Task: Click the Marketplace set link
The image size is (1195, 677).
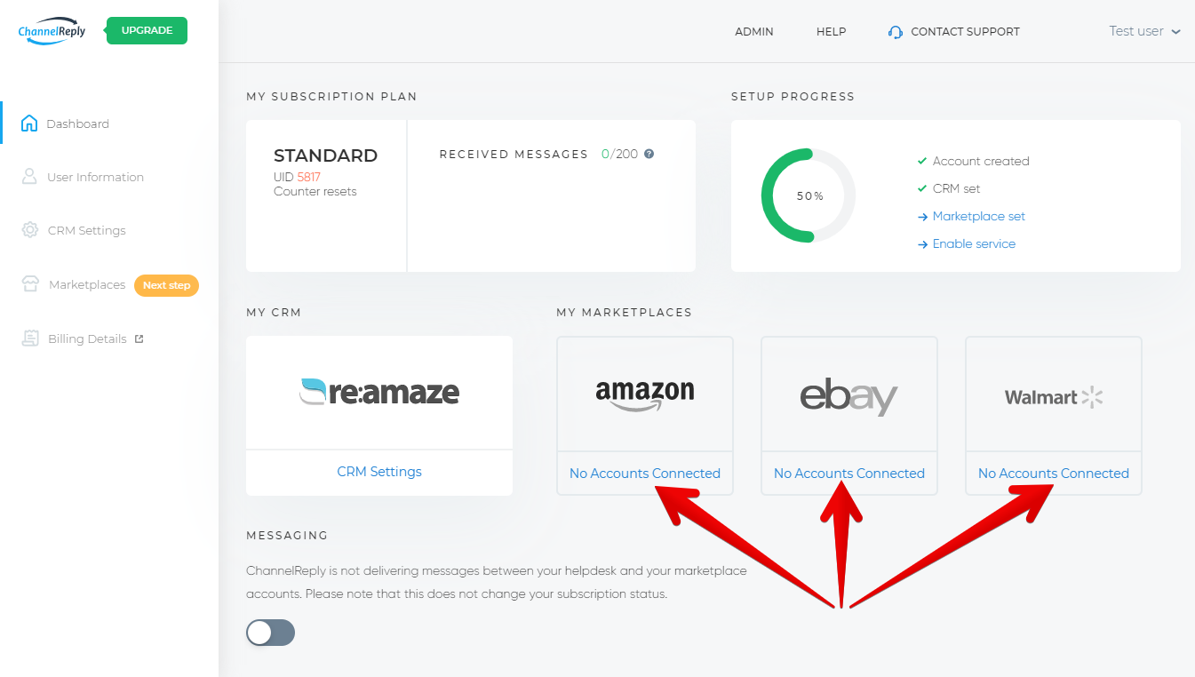Action: [x=979, y=217]
